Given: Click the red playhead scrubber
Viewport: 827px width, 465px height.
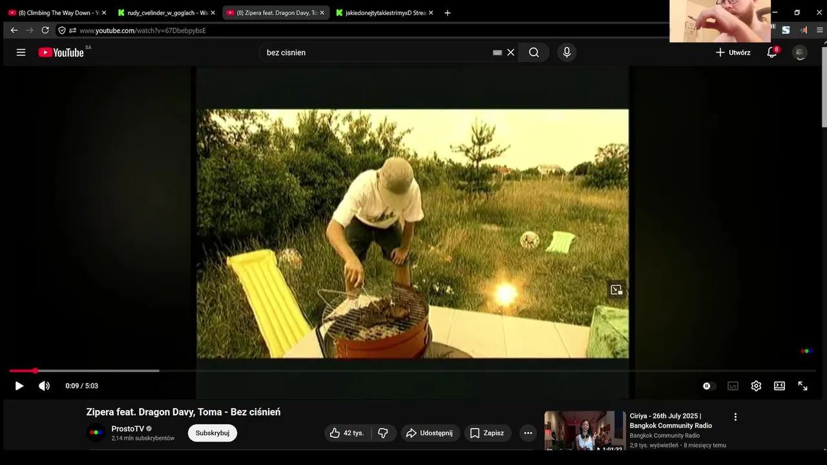Looking at the screenshot, I should (x=35, y=371).
